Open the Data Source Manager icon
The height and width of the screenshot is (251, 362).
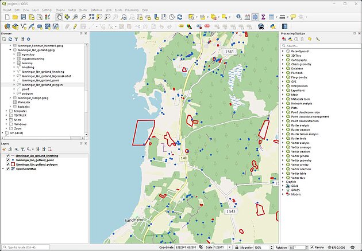[x=7, y=26]
